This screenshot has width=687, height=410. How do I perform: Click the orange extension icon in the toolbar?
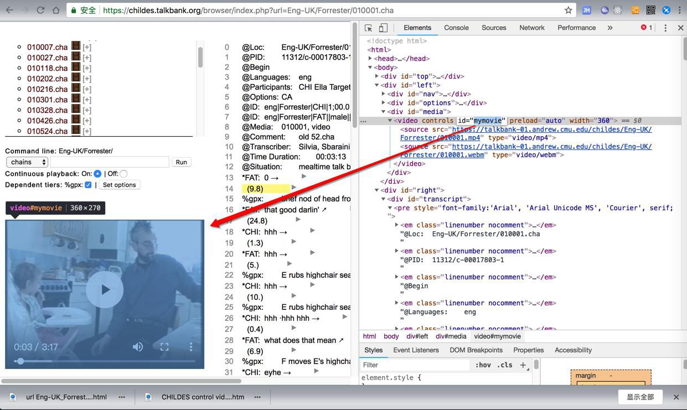(636, 10)
